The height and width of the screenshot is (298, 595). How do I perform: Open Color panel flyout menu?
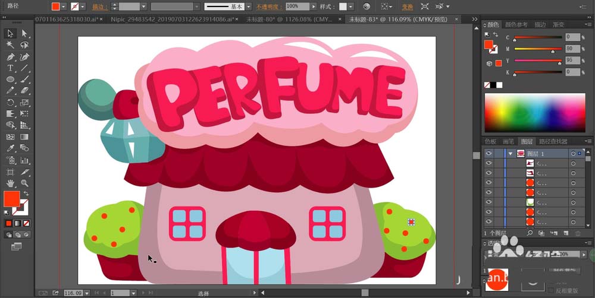589,25
